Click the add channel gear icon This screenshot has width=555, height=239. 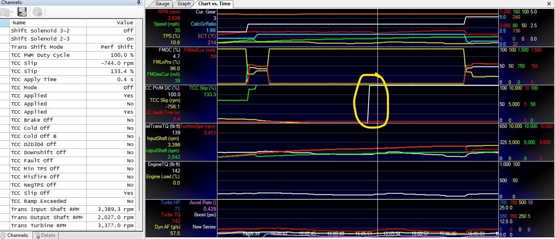(37, 12)
